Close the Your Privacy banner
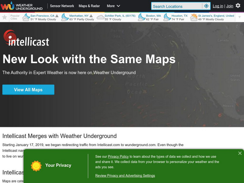 [x=240, y=153]
